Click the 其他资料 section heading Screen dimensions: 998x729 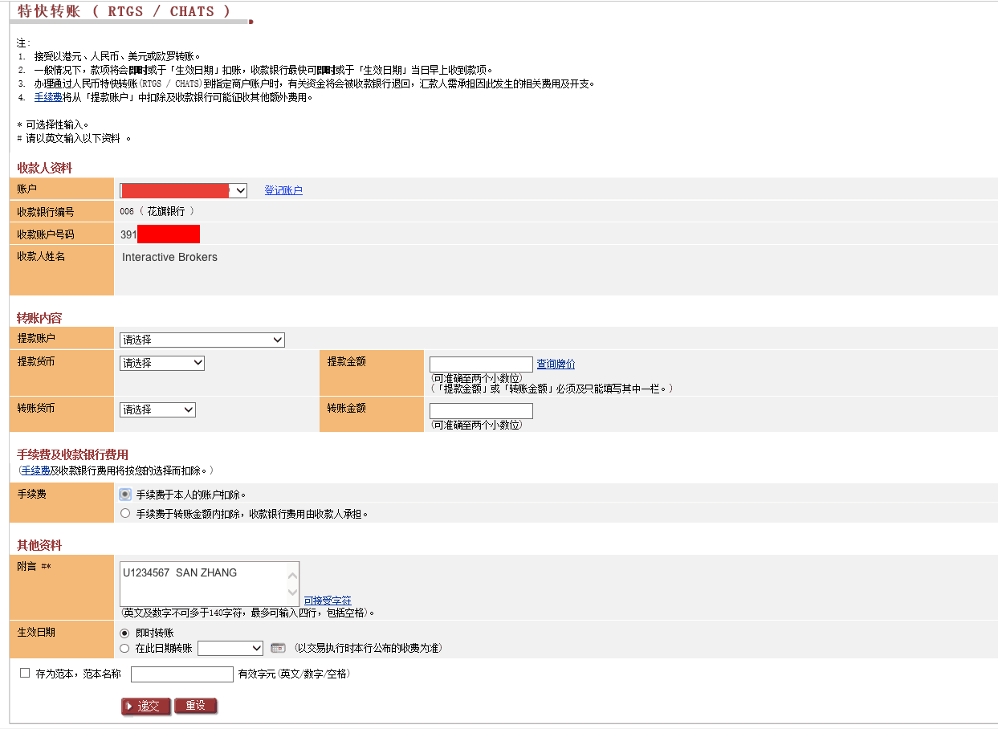(x=39, y=545)
